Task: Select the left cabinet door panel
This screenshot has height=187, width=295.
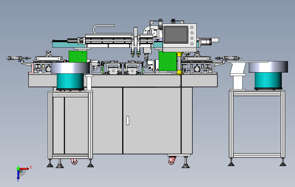Action: [108, 120]
